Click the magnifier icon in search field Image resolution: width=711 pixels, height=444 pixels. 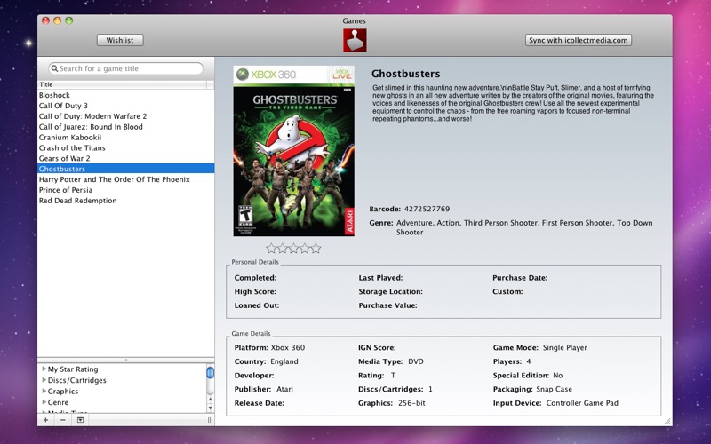pos(54,68)
